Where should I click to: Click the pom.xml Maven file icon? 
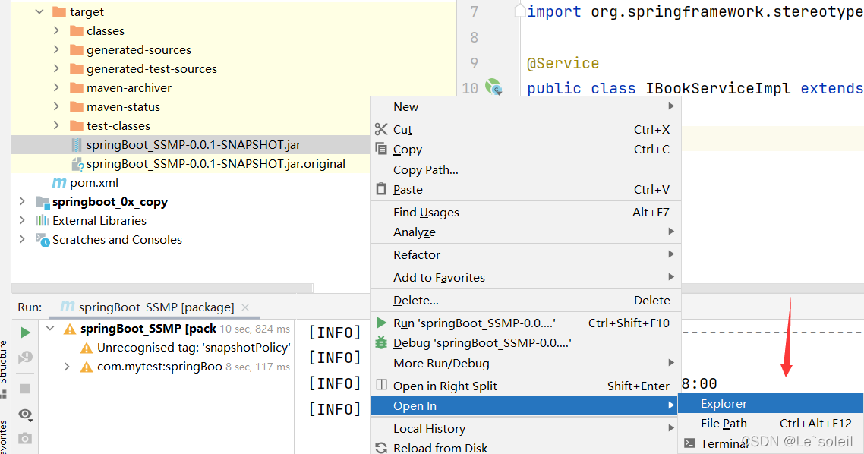coord(58,183)
